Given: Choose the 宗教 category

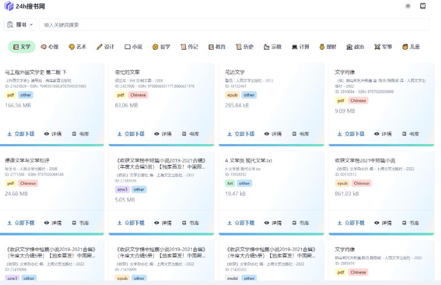Looking at the screenshot, I should [x=272, y=47].
